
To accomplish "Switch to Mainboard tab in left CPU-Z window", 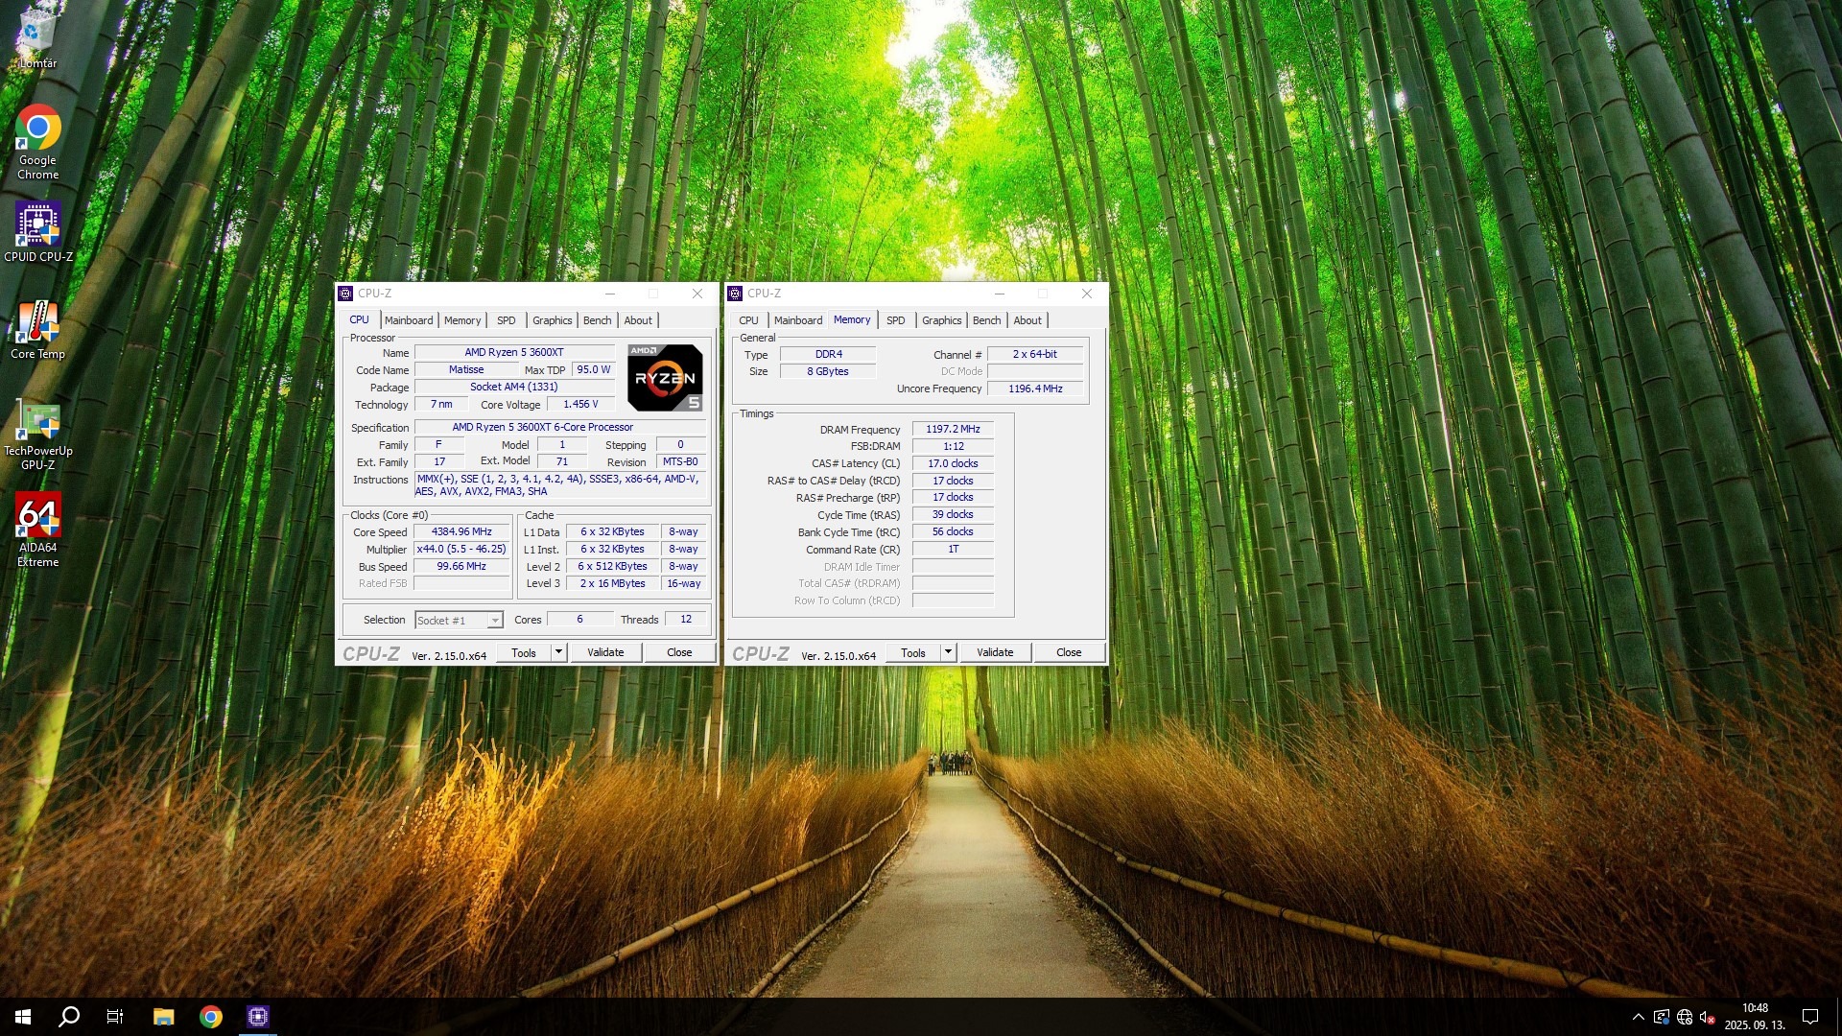I will point(409,320).
